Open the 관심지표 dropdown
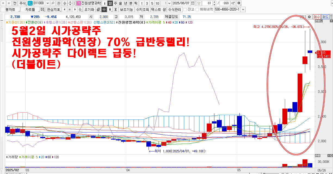 coord(53,10)
